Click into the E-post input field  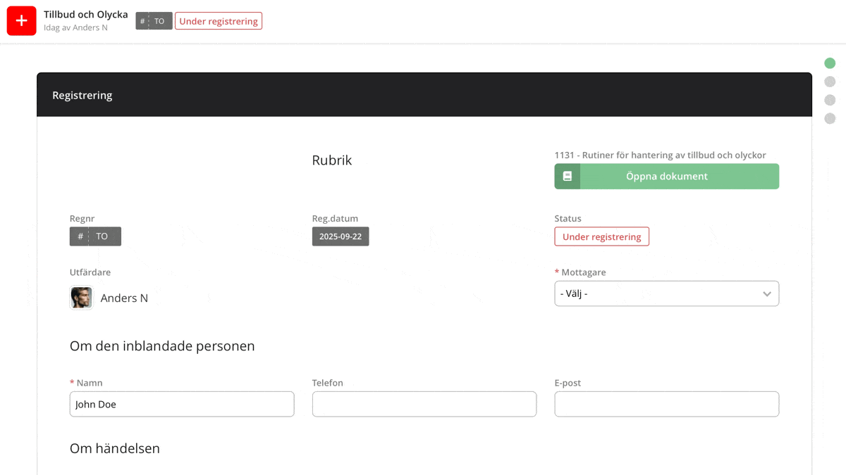point(666,404)
